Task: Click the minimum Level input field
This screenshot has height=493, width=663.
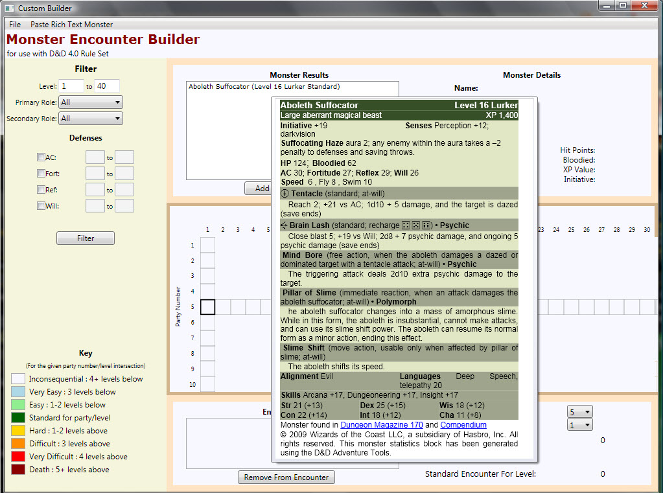Action: point(71,86)
